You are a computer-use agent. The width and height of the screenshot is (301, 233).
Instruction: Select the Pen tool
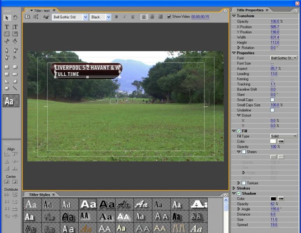pos(7,50)
